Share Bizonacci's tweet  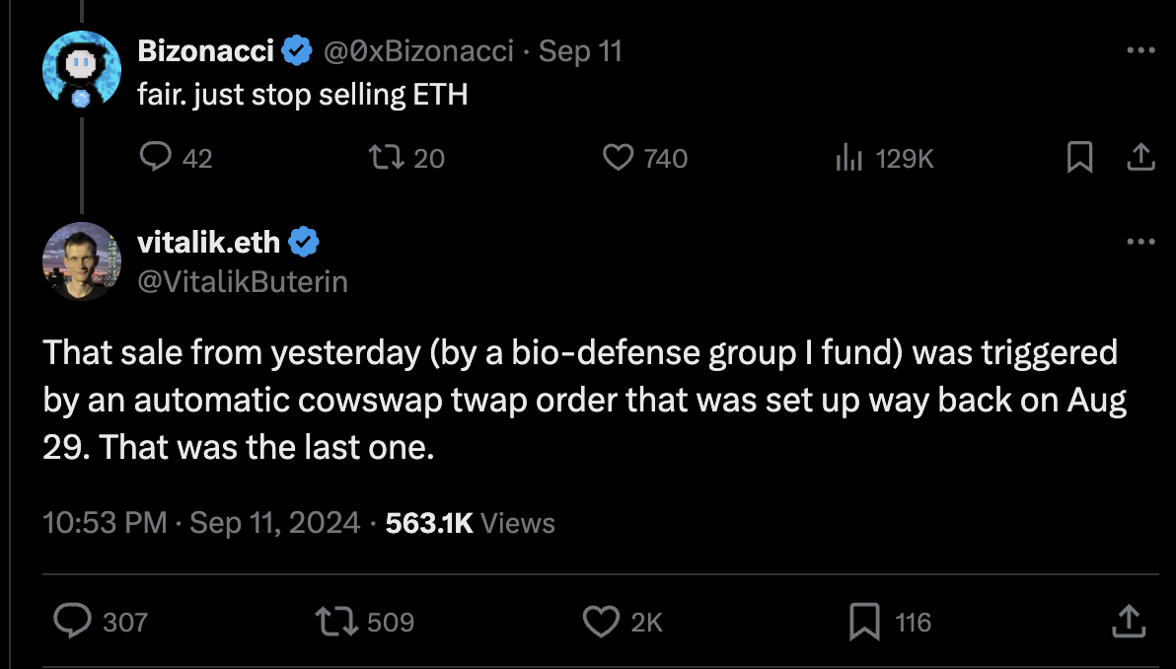coord(1139,157)
